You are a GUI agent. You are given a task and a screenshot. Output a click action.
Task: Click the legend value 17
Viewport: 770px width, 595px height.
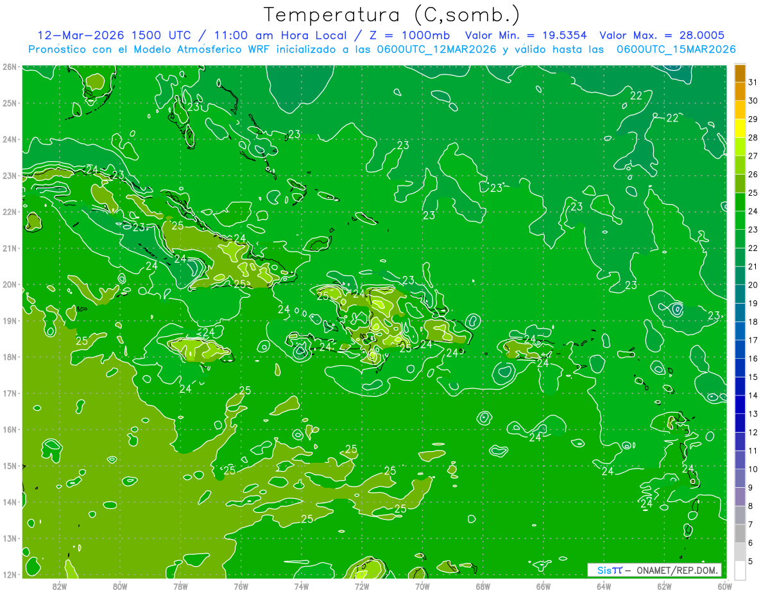tap(753, 340)
